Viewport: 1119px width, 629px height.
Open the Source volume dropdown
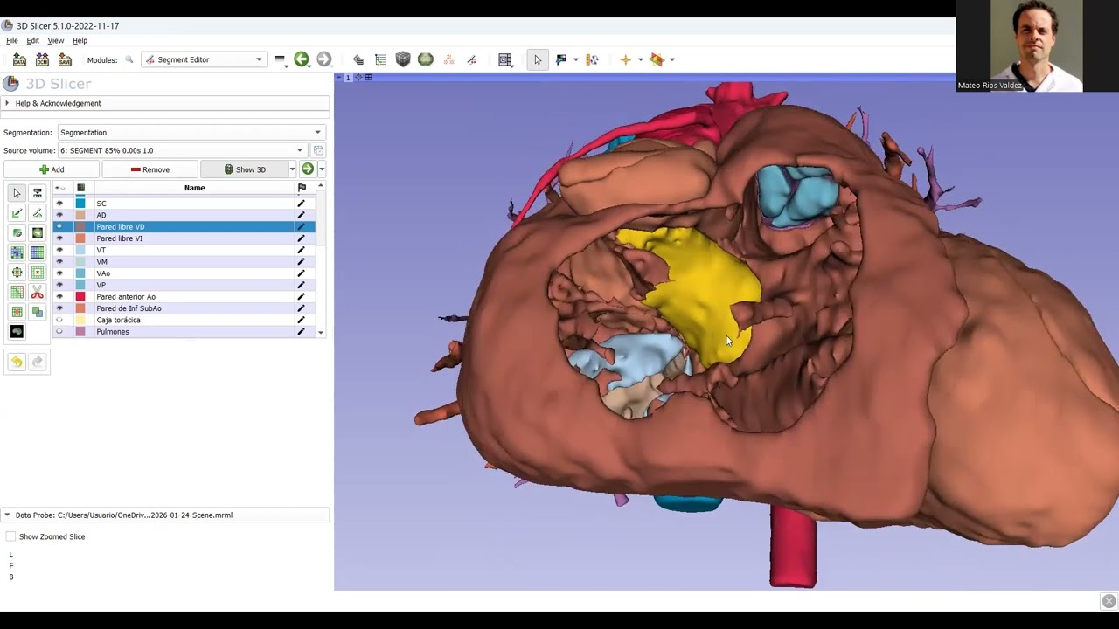click(182, 150)
